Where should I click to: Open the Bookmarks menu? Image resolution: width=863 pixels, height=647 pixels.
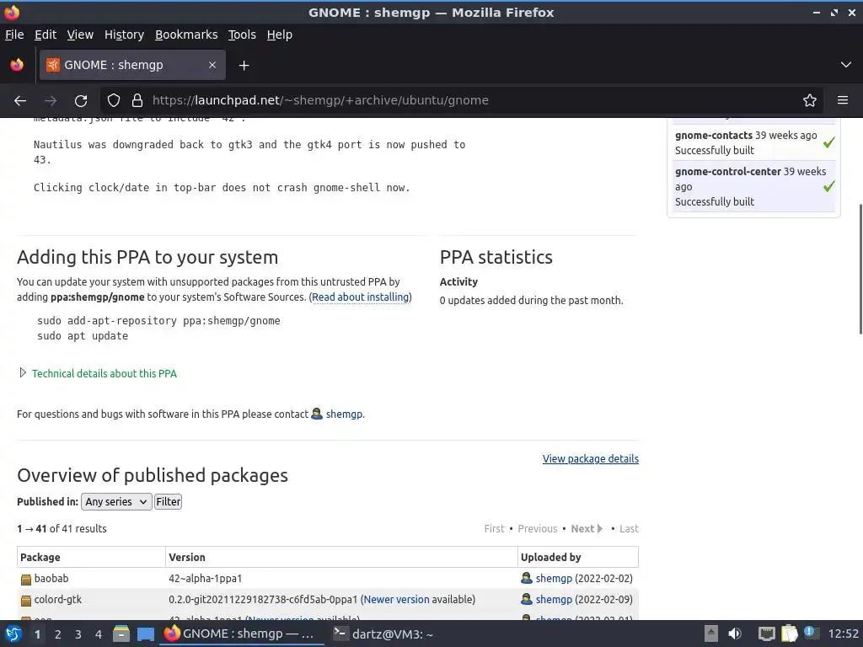pos(186,35)
